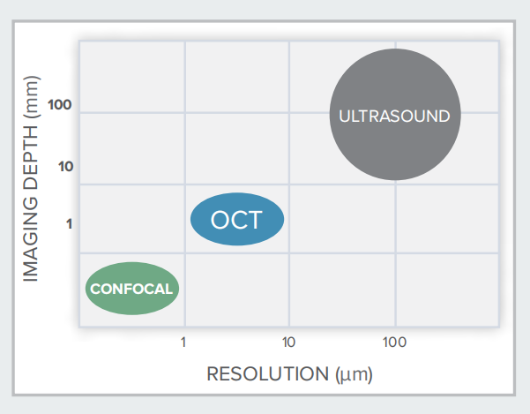Click the green Confocal ellipse
This screenshot has height=414, width=530.
pos(132,288)
